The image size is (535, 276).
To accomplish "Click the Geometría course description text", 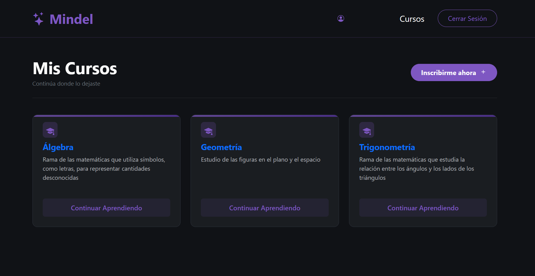I will point(261,159).
